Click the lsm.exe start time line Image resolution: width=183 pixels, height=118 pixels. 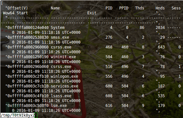pyautogui.click(x=46, y=111)
